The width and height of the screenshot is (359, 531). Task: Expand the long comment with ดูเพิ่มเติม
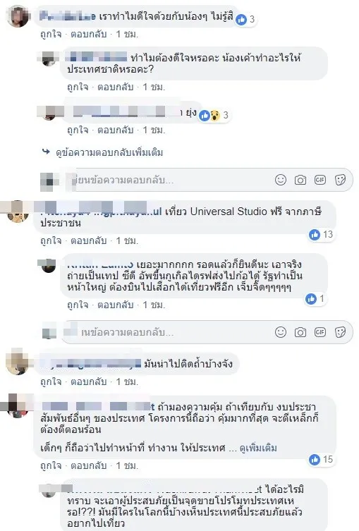click(x=258, y=448)
